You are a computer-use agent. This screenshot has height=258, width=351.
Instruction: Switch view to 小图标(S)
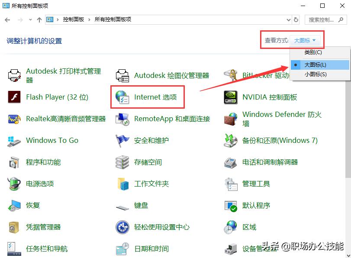[x=316, y=74]
